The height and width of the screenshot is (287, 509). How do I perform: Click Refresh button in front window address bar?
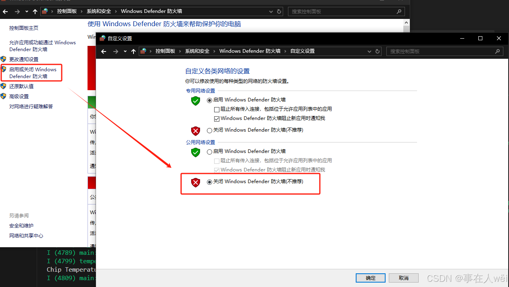pyautogui.click(x=378, y=52)
